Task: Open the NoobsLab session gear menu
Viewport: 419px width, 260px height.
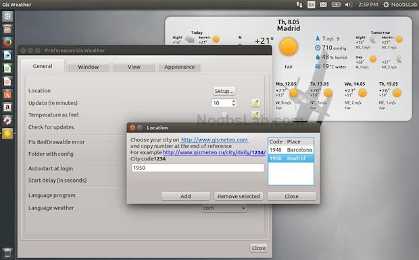Action: [400, 5]
